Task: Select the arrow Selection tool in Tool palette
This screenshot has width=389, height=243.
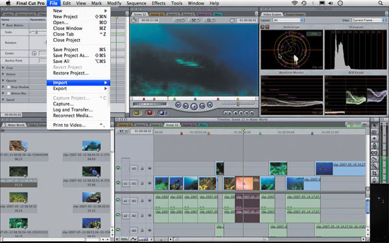Action: (374, 126)
